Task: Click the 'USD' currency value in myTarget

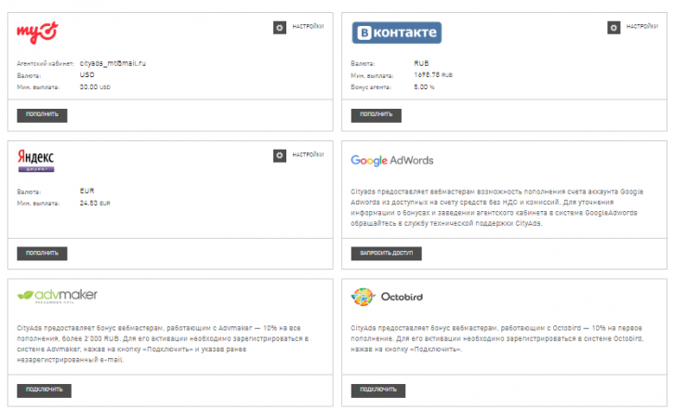Action: click(x=86, y=74)
